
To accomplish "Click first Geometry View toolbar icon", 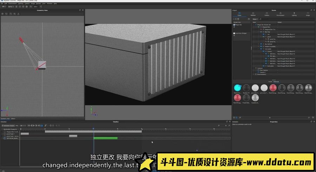I will pos(2,14).
